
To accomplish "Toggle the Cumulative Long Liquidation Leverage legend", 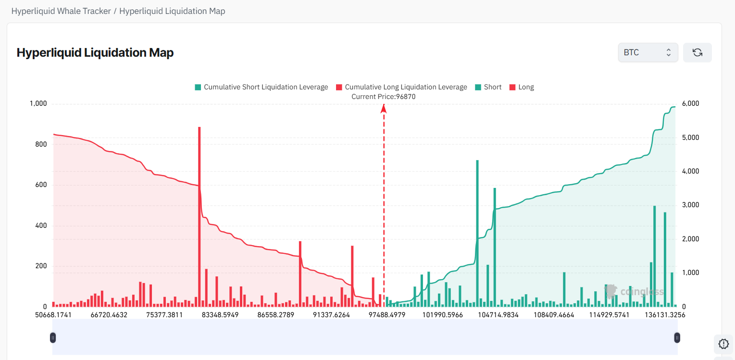I will pos(401,87).
